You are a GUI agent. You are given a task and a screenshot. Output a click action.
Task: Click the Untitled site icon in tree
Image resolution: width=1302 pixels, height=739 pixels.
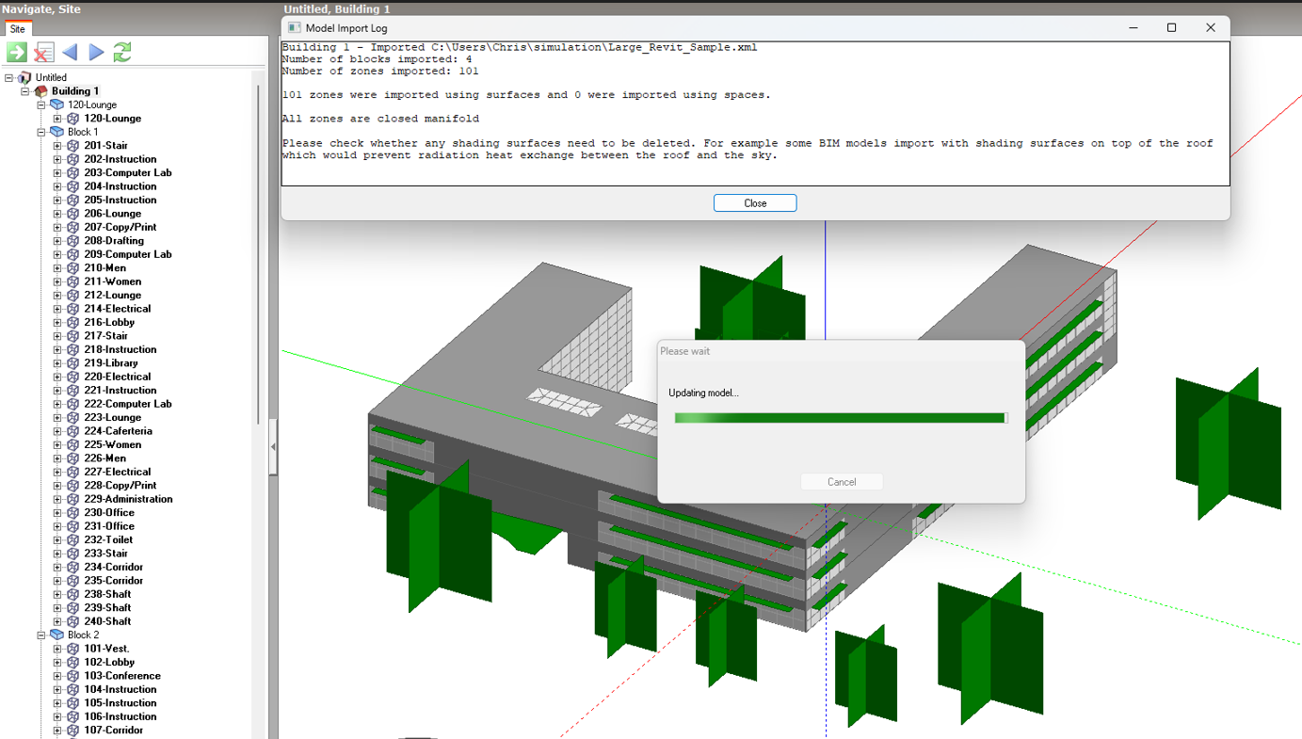24,77
